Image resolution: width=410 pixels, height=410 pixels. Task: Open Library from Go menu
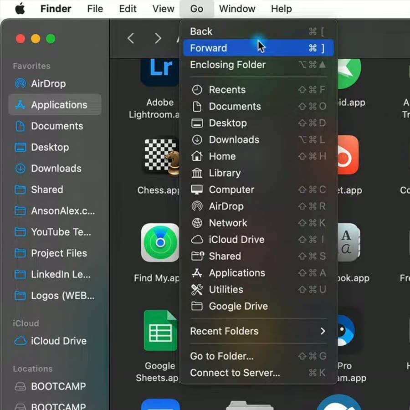pos(258,173)
